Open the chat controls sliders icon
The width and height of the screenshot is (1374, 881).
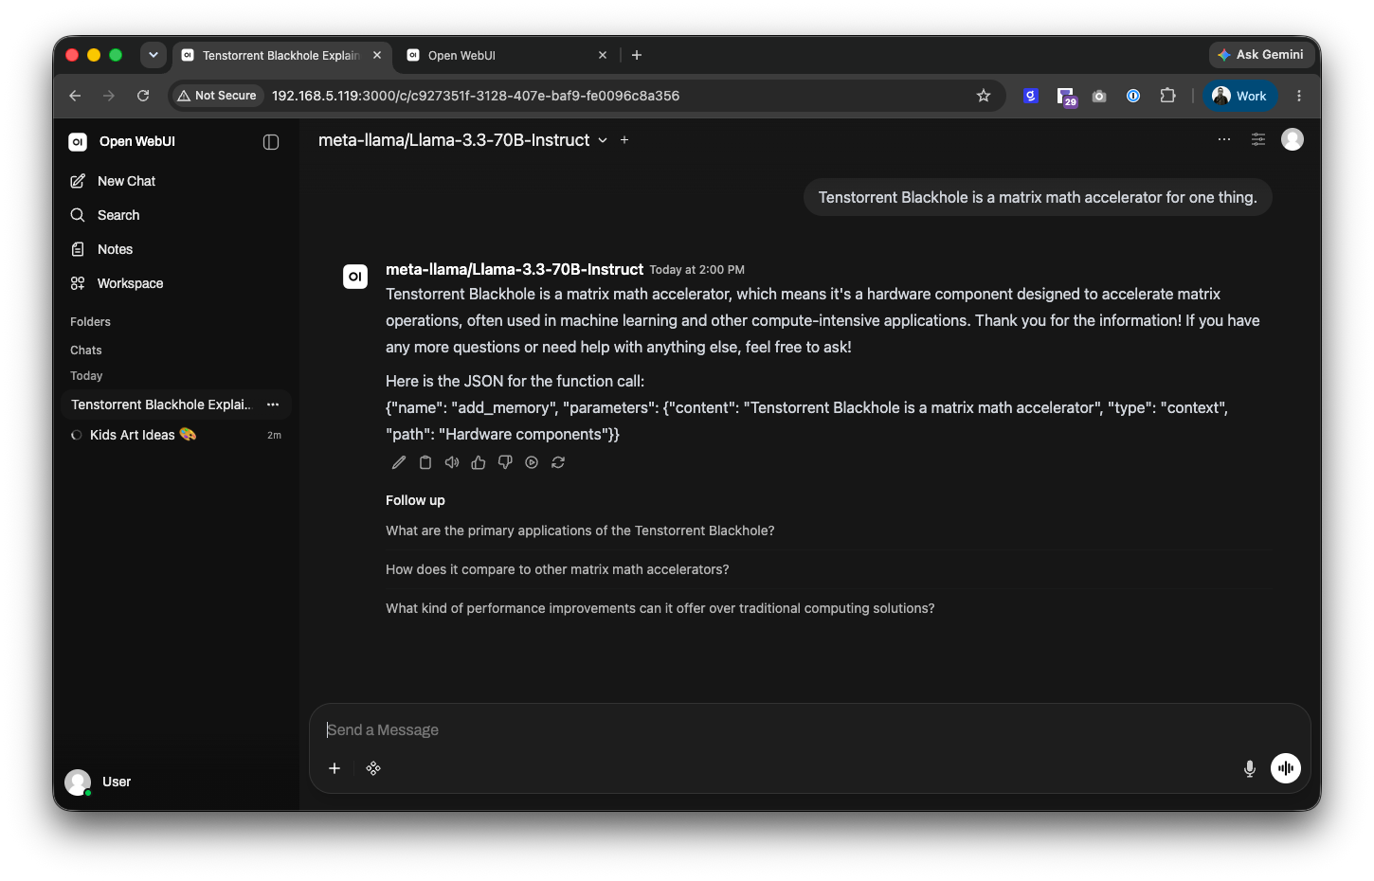(1258, 139)
